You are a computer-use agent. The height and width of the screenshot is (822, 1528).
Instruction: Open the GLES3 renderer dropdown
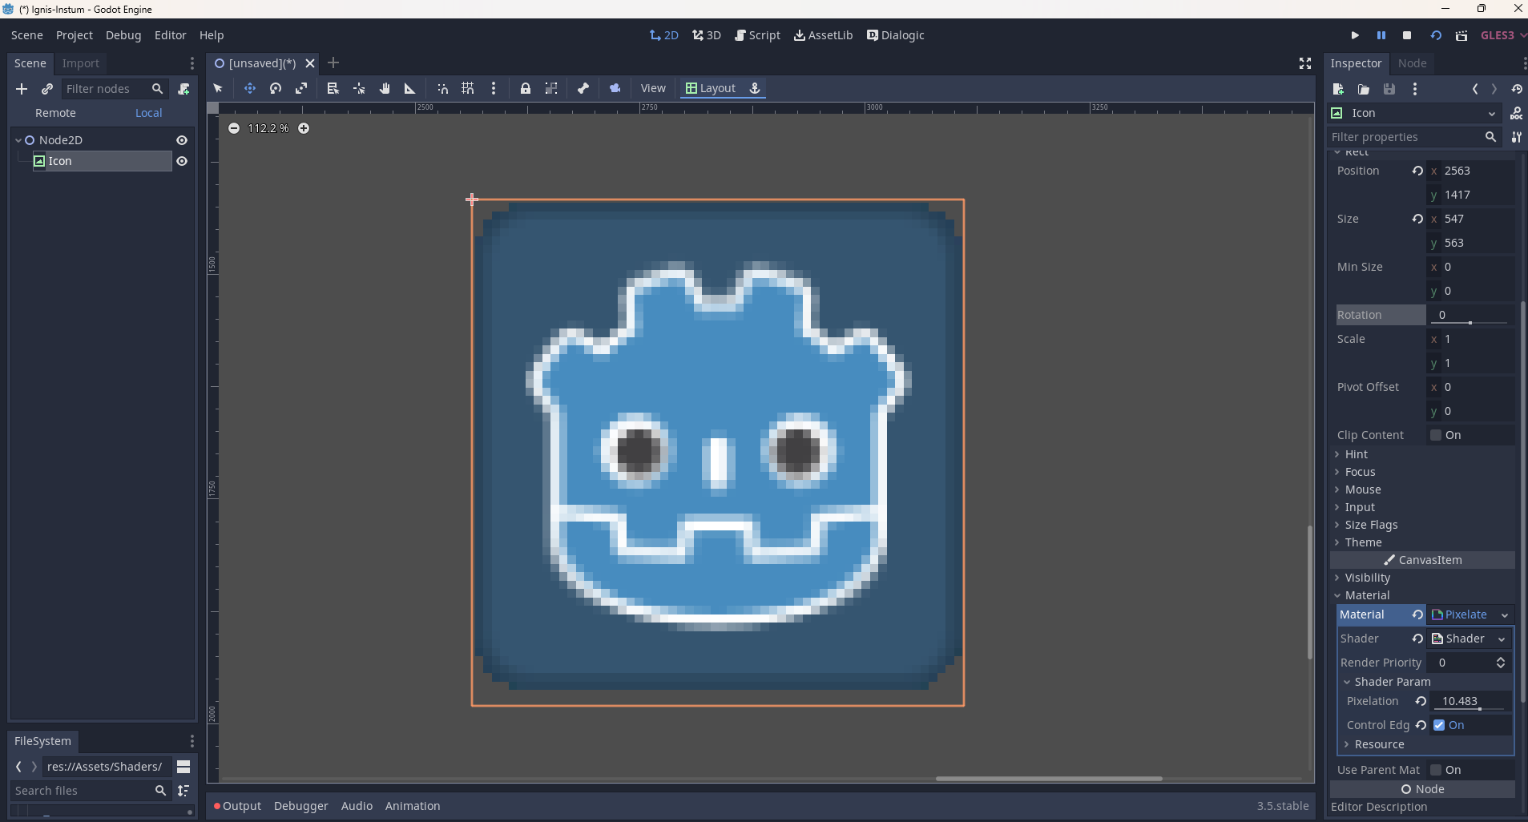tap(1502, 35)
